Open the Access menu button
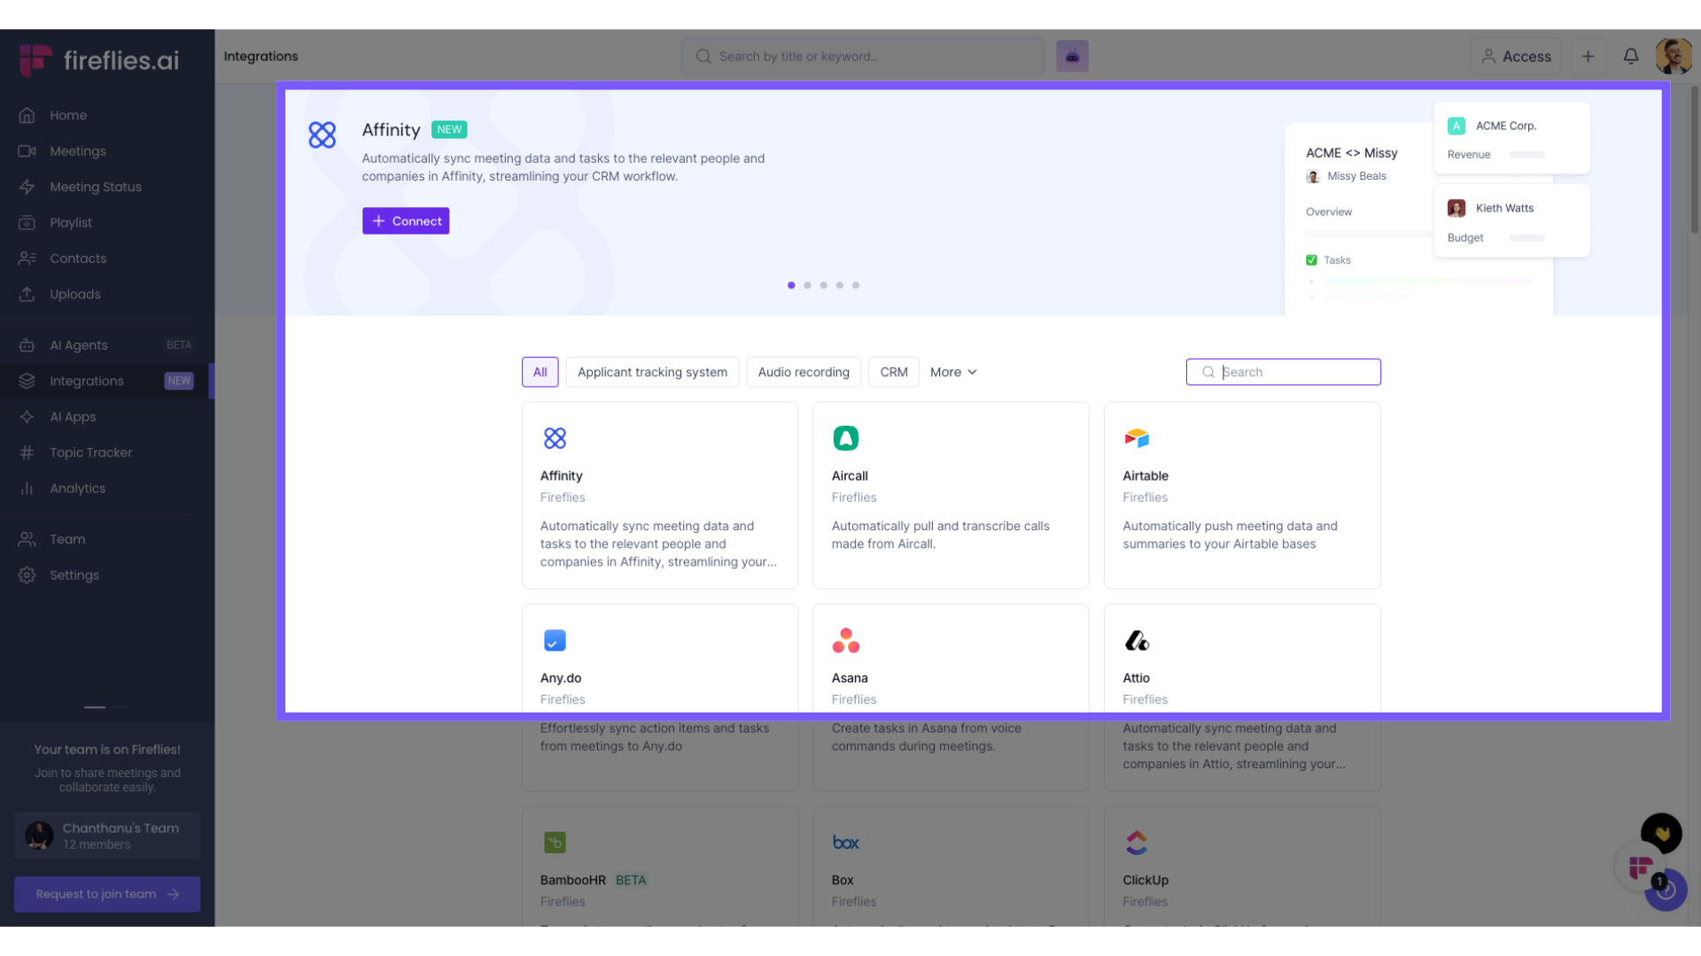This screenshot has height=956, width=1701. tap(1516, 56)
